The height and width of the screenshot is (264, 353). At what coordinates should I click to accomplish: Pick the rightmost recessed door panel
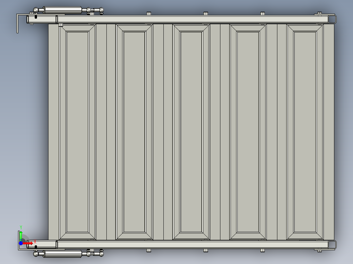(305, 132)
